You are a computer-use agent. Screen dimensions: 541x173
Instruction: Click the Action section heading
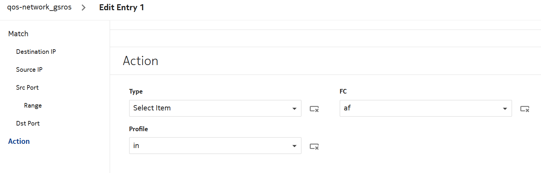(x=140, y=61)
